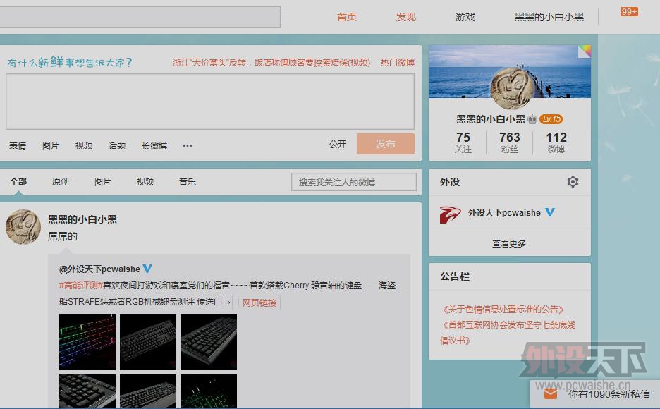Image resolution: width=660 pixels, height=409 pixels.
Task: Open the profile card avatar picture
Action: [511, 90]
